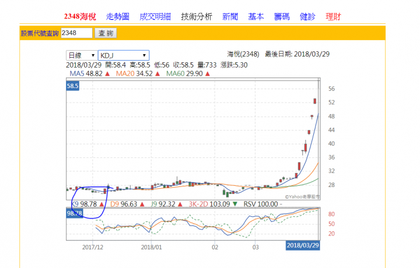Click the 最後日期: 2018/03/29 text
This screenshot has height=268, width=420.
tap(297, 54)
